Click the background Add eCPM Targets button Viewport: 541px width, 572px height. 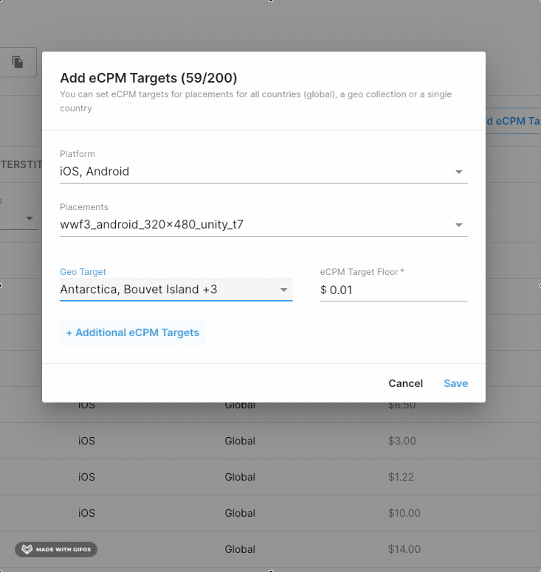point(512,121)
